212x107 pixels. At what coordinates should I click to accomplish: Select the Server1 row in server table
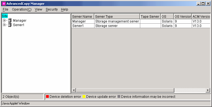coord(141,26)
